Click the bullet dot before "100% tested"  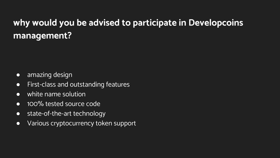18,104
